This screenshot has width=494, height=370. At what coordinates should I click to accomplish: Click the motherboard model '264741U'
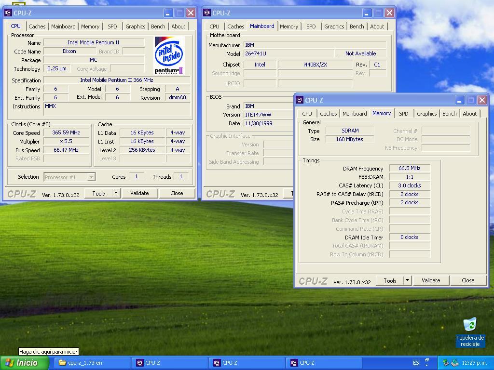click(289, 53)
